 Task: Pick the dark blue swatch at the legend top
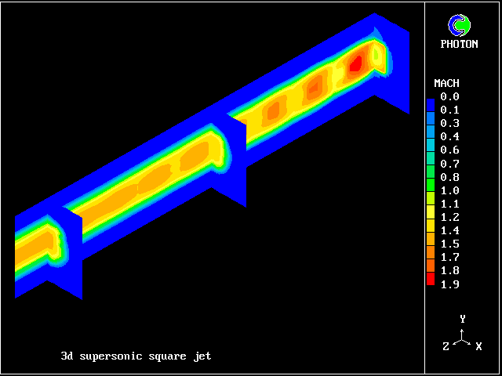click(430, 103)
